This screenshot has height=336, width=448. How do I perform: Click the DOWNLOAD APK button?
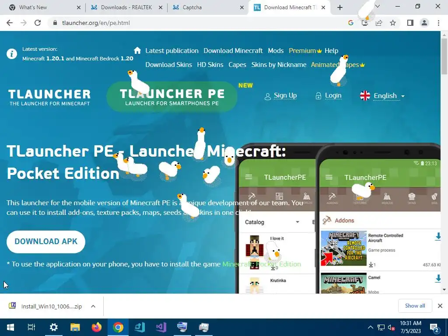pyautogui.click(x=46, y=241)
